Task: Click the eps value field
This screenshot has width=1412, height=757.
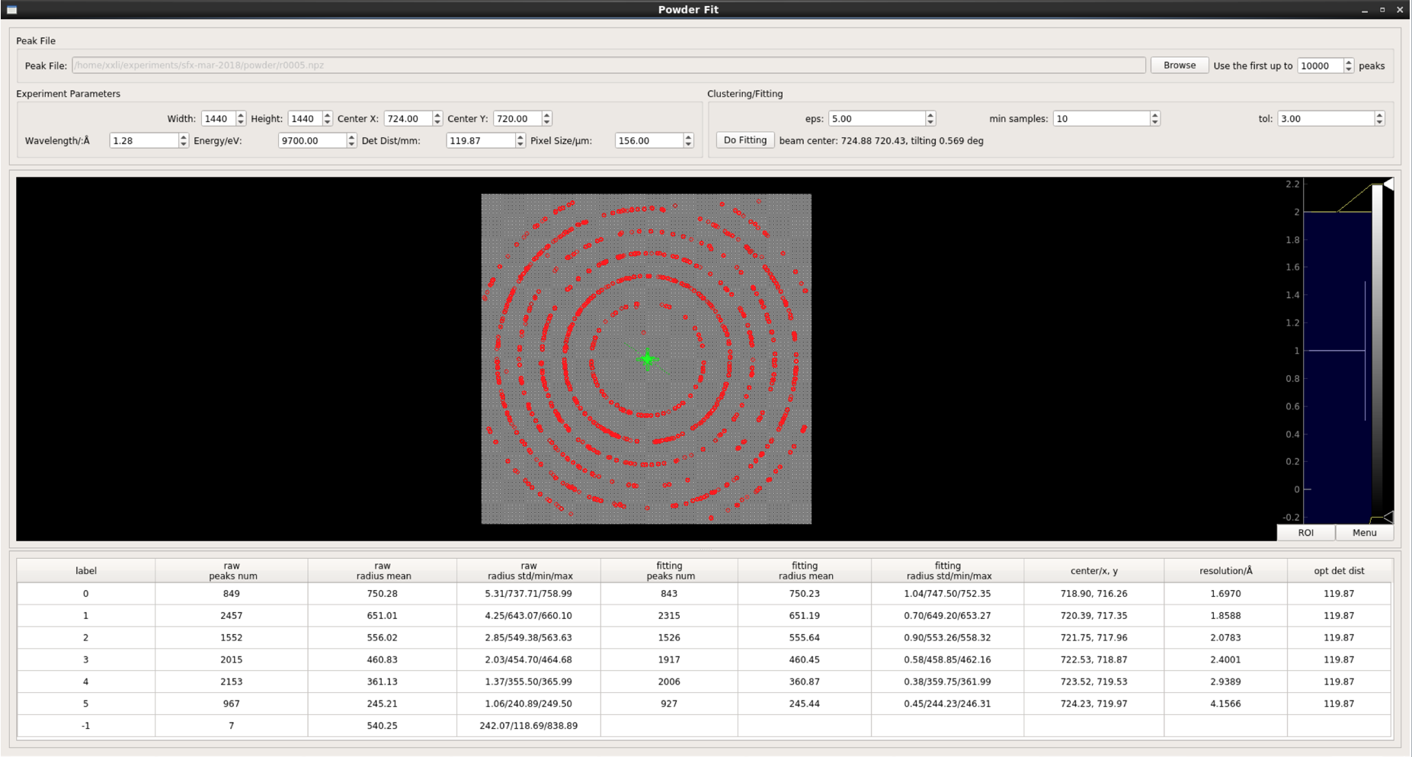Action: pyautogui.click(x=876, y=118)
